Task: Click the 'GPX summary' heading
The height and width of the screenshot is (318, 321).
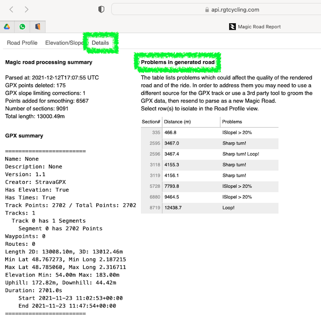Action: click(x=24, y=136)
